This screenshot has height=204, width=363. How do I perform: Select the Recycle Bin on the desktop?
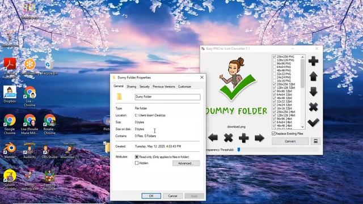click(49, 67)
